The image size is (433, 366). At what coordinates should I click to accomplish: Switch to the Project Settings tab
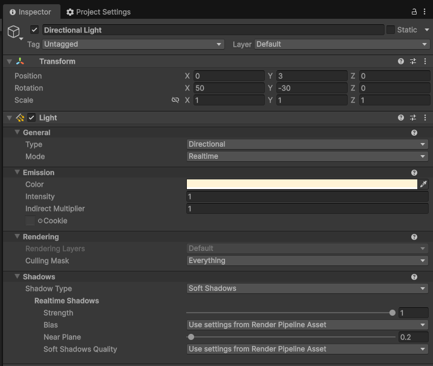coord(99,12)
